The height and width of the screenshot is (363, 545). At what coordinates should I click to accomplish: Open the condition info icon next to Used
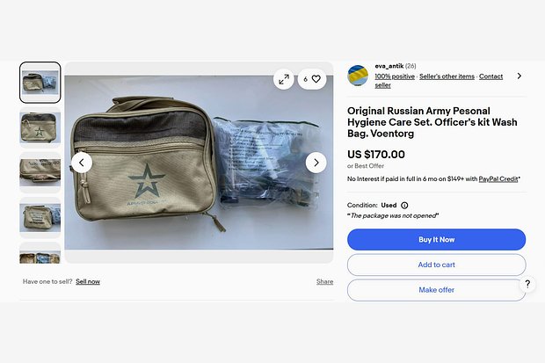pyautogui.click(x=404, y=205)
